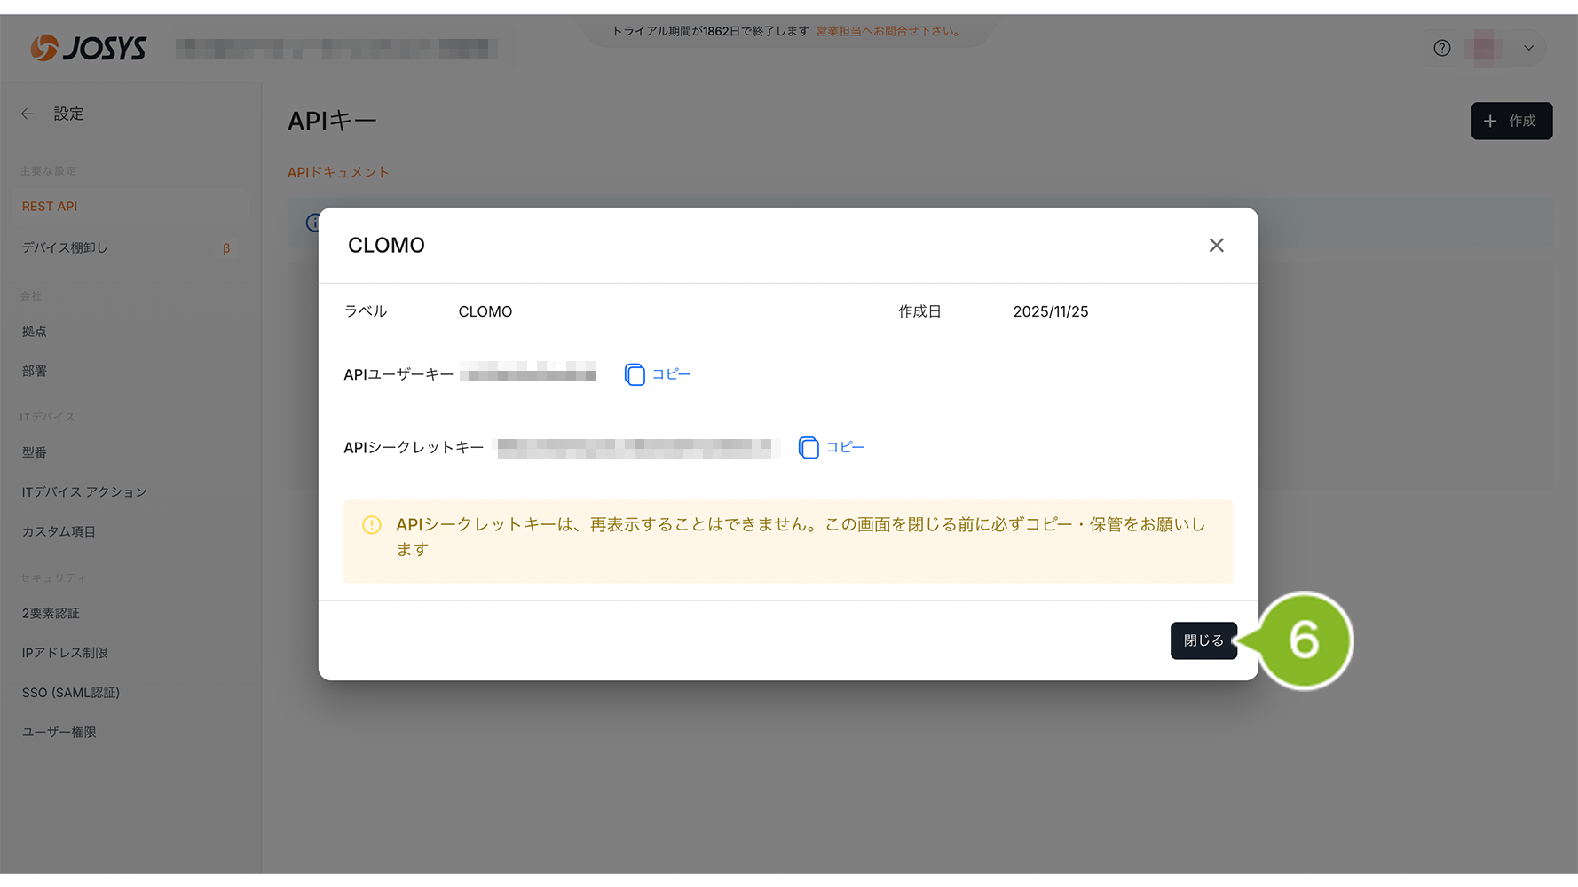The width and height of the screenshot is (1578, 887).
Task: Go to 拠点 settings
Action: 35,331
